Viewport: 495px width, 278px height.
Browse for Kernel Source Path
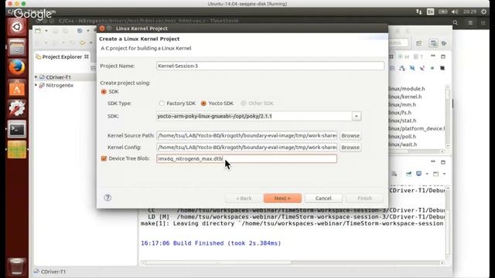pos(350,136)
